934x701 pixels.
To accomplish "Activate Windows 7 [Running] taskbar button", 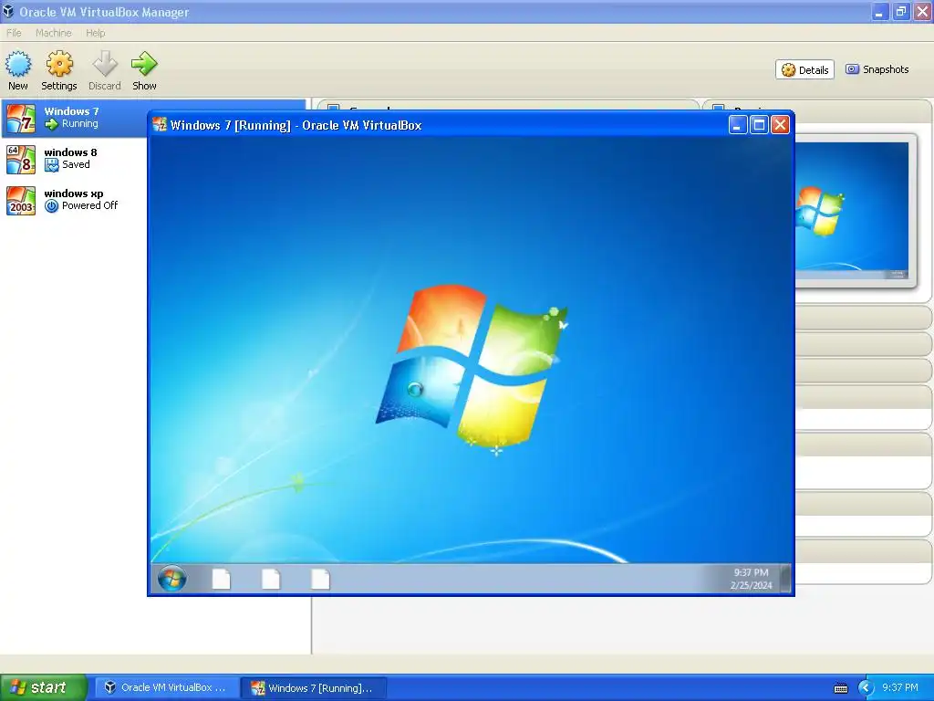I will point(314,687).
